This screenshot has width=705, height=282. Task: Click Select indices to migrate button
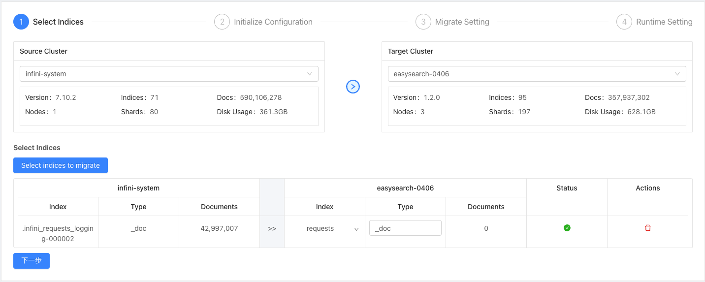tap(61, 165)
